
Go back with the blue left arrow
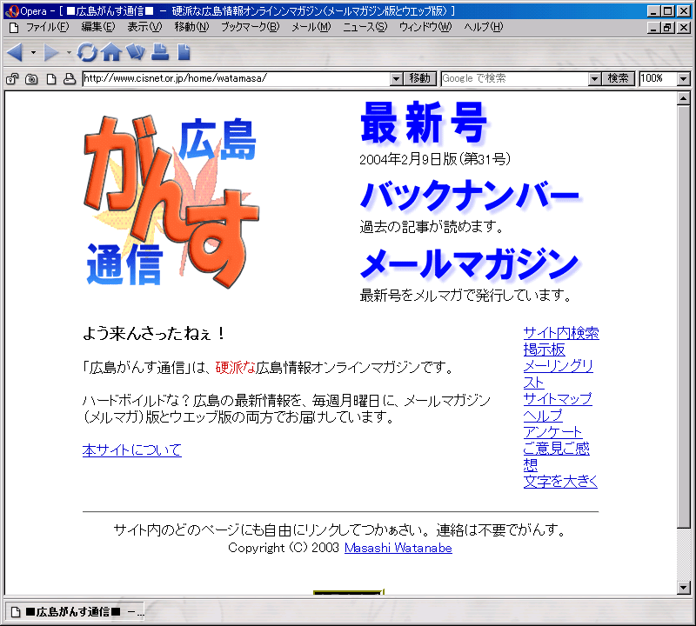[x=15, y=52]
